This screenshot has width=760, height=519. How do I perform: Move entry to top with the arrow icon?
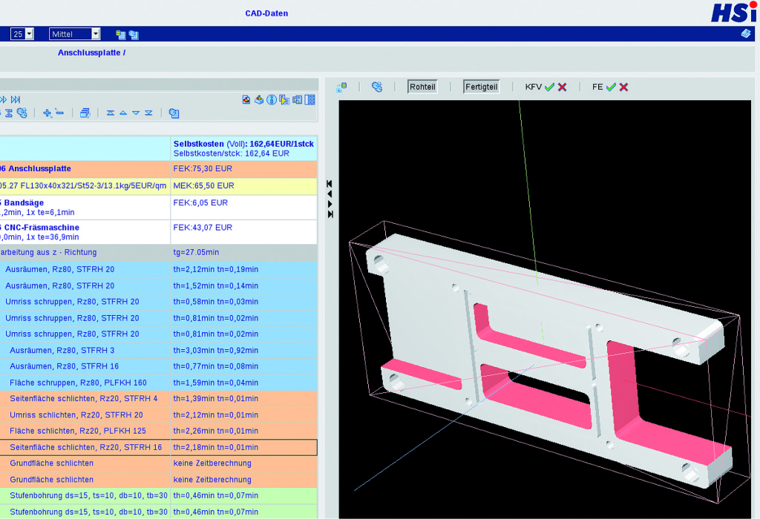click(111, 113)
